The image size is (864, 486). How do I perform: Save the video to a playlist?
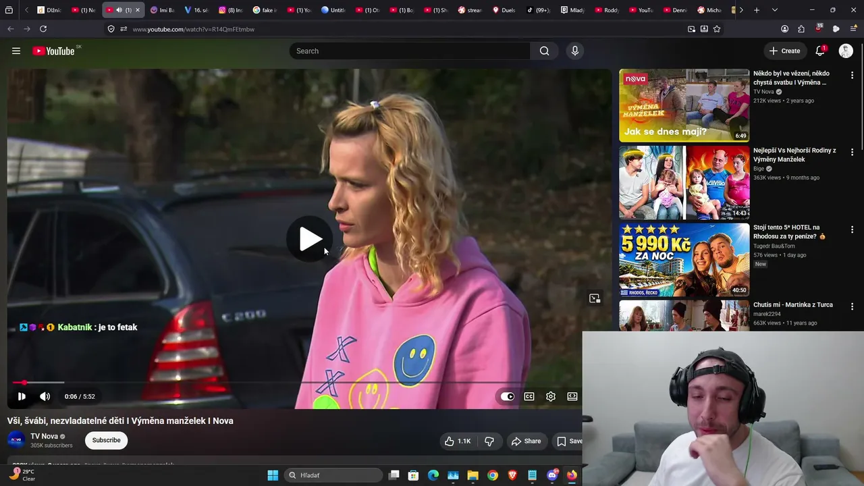569,441
